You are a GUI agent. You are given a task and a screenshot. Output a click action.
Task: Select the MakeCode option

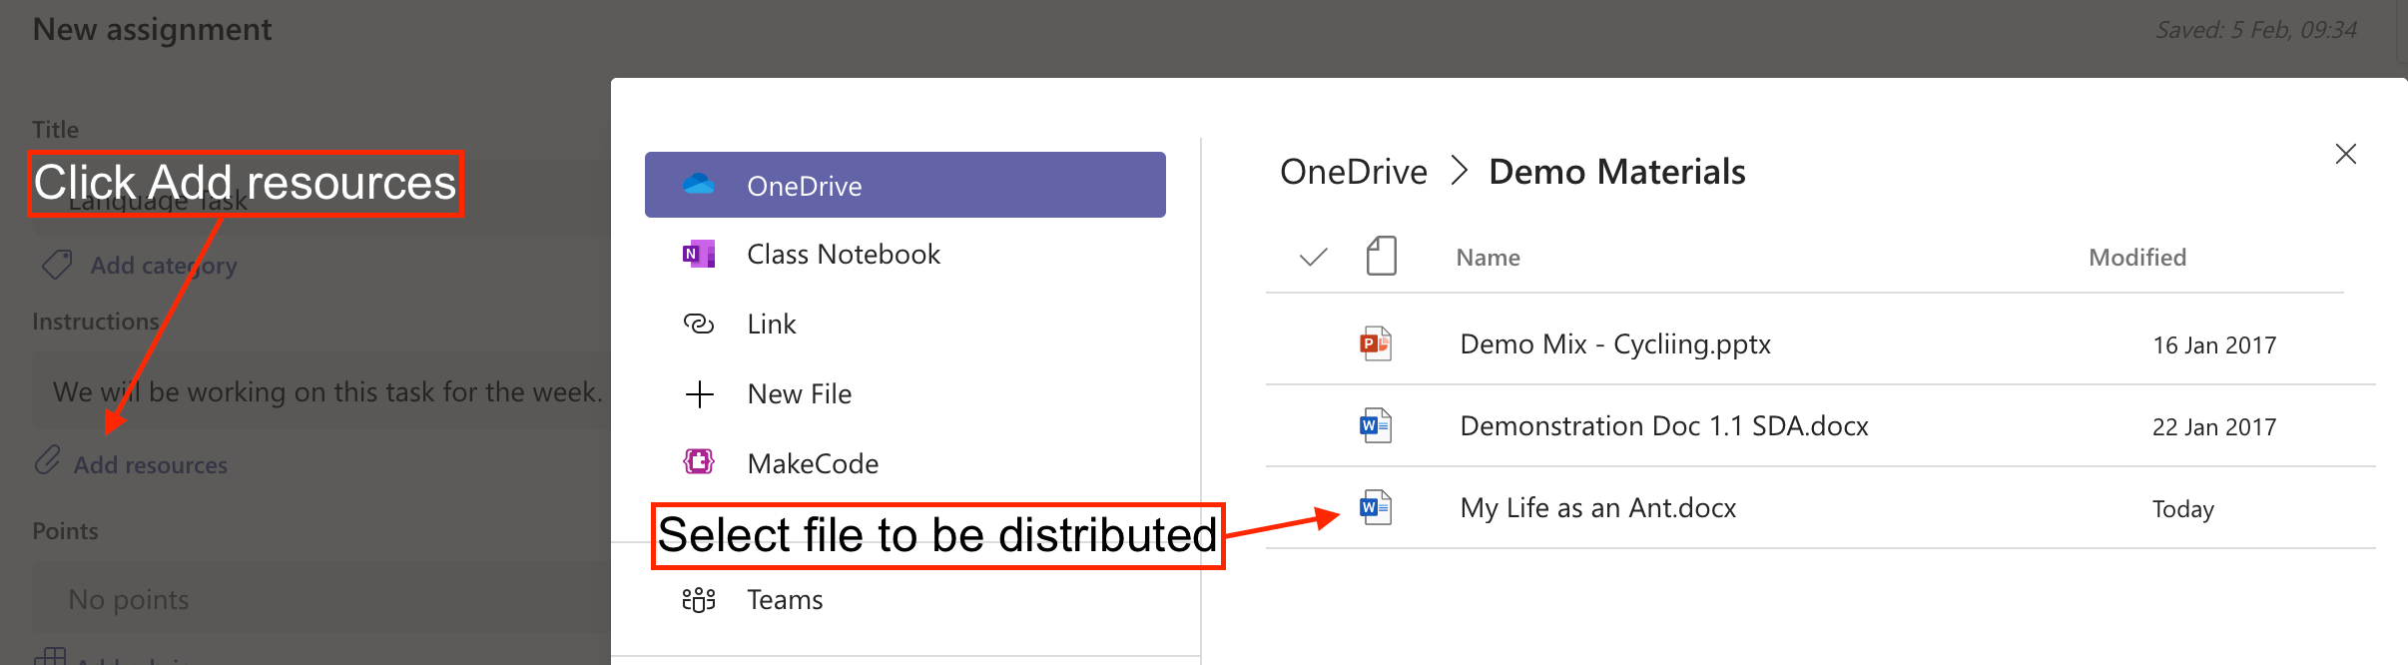pyautogui.click(x=905, y=462)
